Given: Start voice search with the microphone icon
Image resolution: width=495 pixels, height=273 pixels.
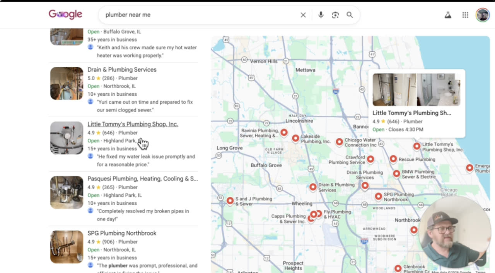Looking at the screenshot, I should (321, 15).
